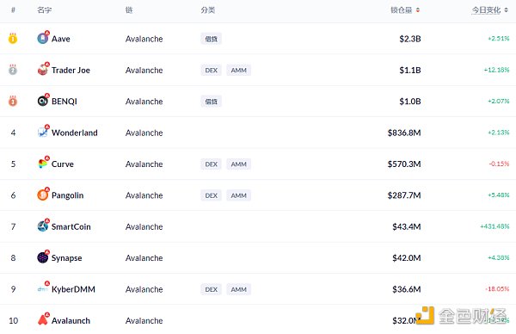
Task: Open the Synapse protocol name link
Action: tap(66, 258)
